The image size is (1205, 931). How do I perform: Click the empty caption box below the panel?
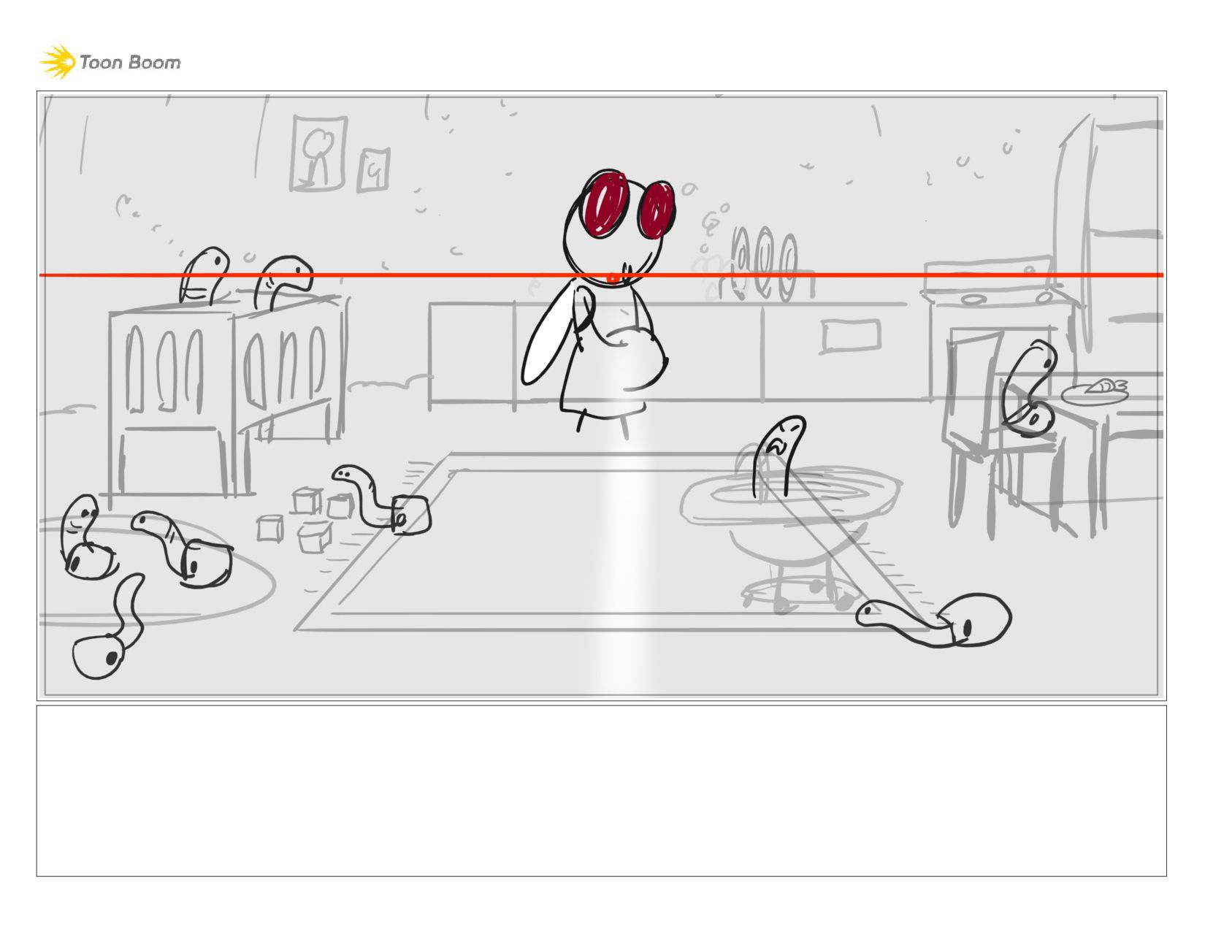[601, 791]
